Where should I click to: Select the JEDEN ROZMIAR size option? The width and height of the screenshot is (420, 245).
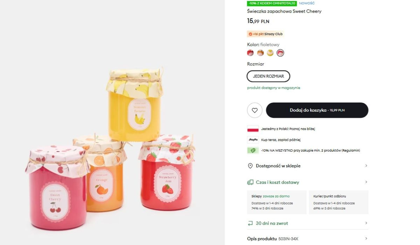tap(268, 76)
